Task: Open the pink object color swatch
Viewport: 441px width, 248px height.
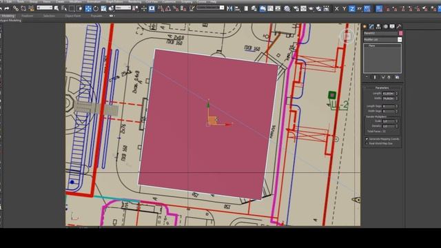Action: tap(400, 33)
